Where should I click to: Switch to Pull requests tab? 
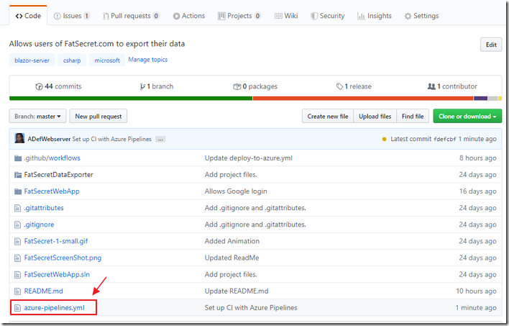pos(131,16)
